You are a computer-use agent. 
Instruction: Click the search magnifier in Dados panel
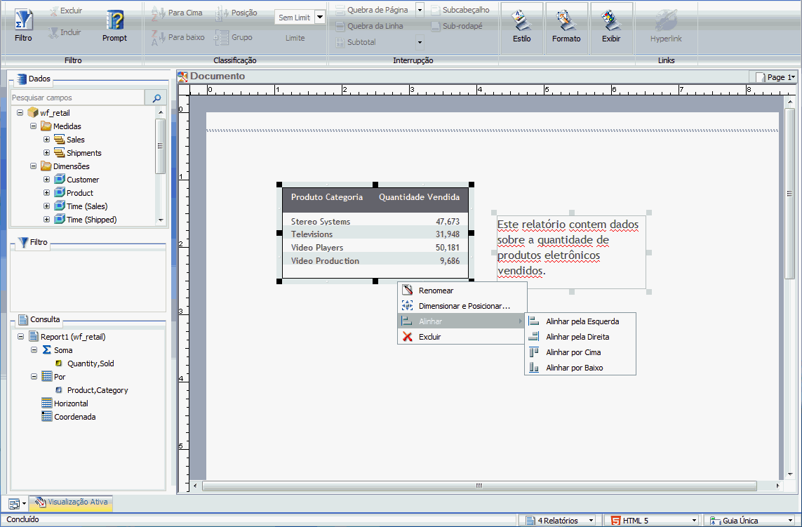point(156,98)
